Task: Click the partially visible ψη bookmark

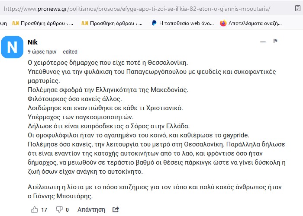Action: 3,23
